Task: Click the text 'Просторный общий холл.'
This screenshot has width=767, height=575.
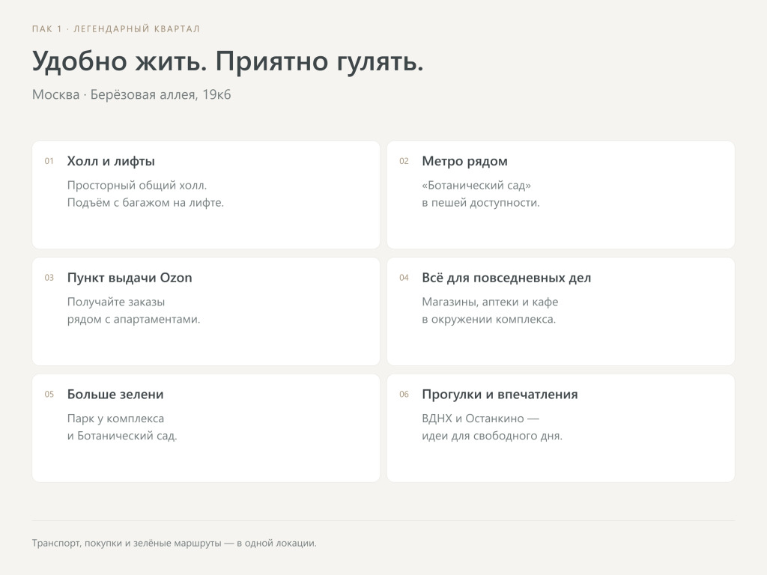Action: point(137,186)
